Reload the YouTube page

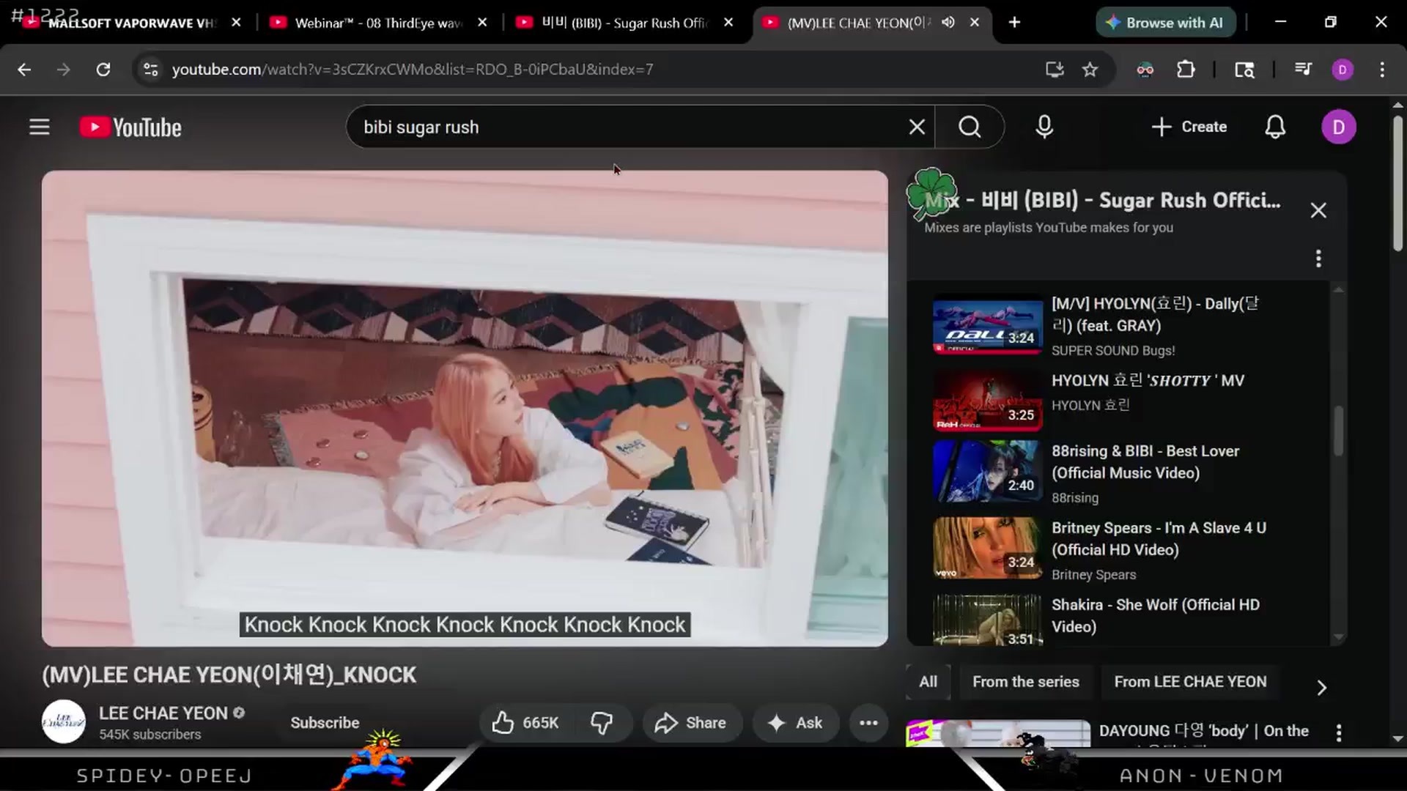[103, 70]
